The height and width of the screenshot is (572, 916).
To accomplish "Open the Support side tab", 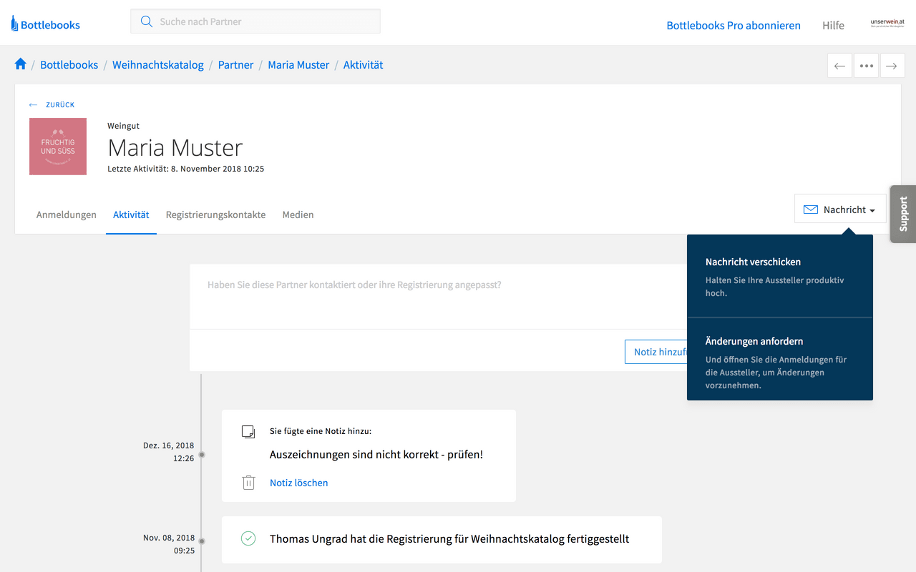I will point(903,214).
